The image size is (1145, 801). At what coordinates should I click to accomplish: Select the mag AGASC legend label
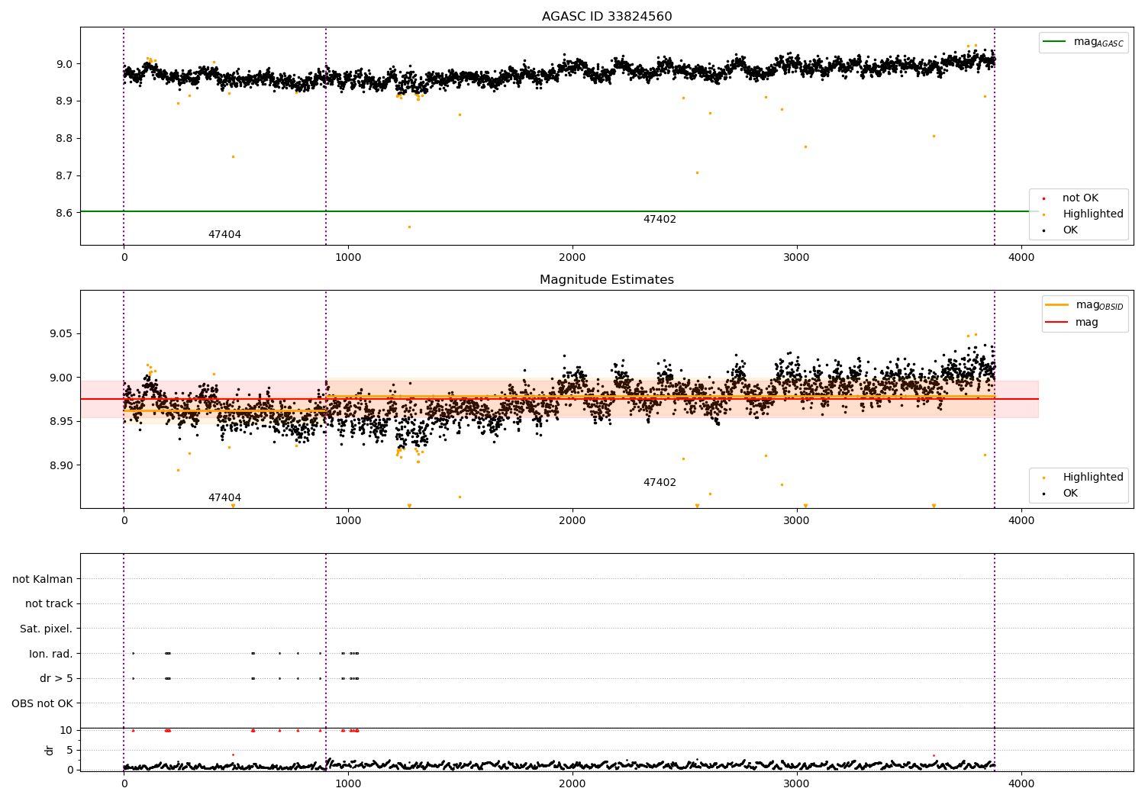(x=1098, y=42)
